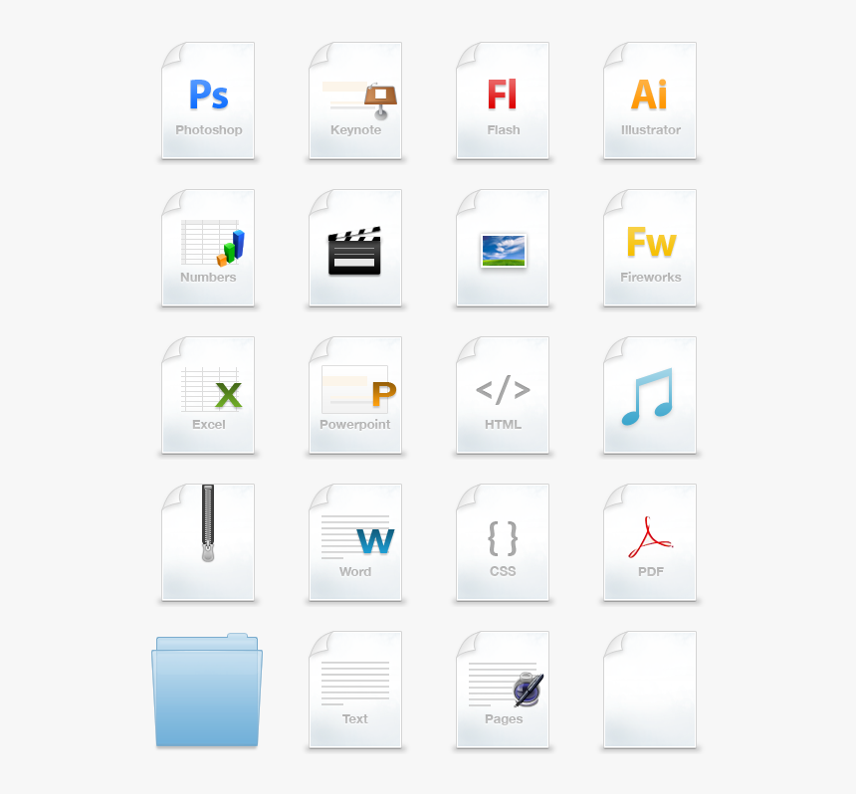Click the Numbers spreadsheet icon
Viewport: 856px width, 794px height.
(x=208, y=249)
